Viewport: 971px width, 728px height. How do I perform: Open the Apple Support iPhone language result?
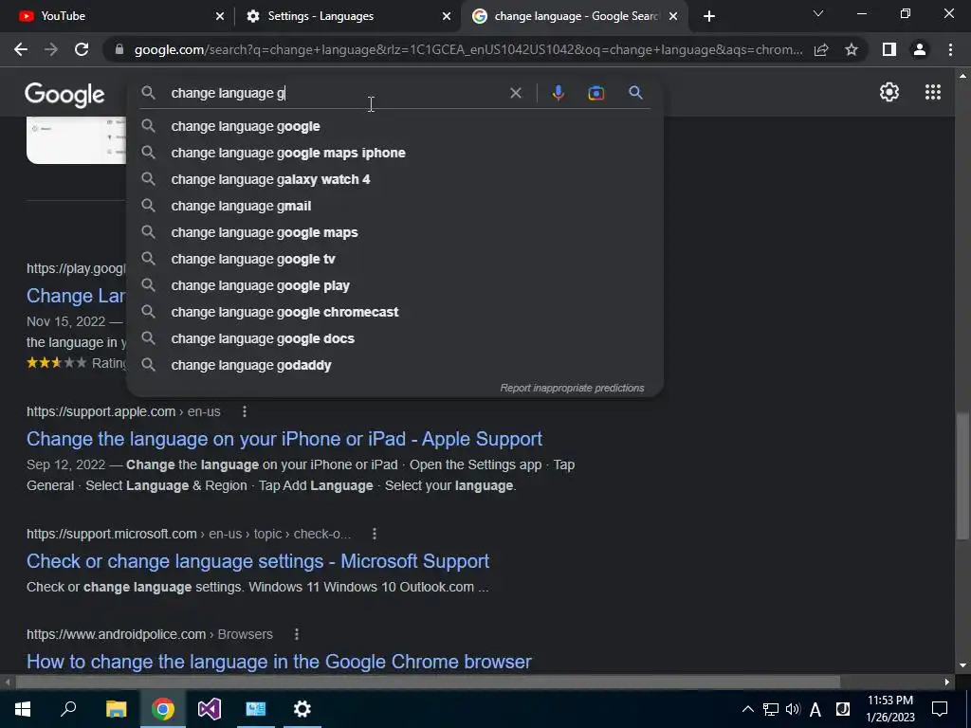pos(284,439)
